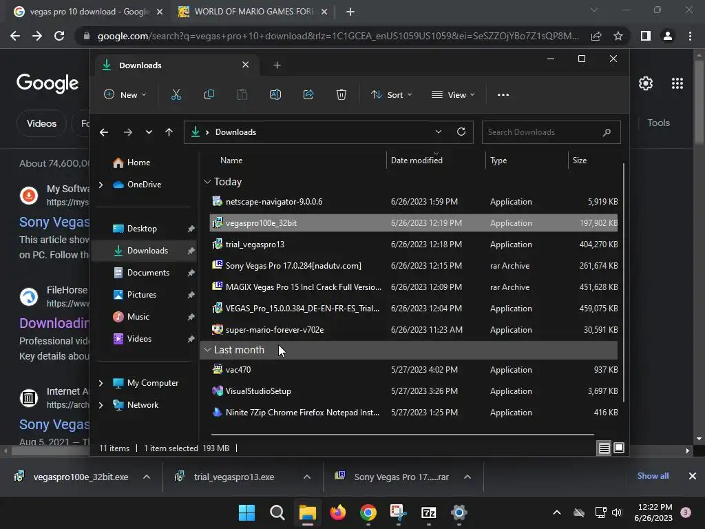705x529 pixels.
Task: Show hidden system tray icons
Action: (x=556, y=512)
